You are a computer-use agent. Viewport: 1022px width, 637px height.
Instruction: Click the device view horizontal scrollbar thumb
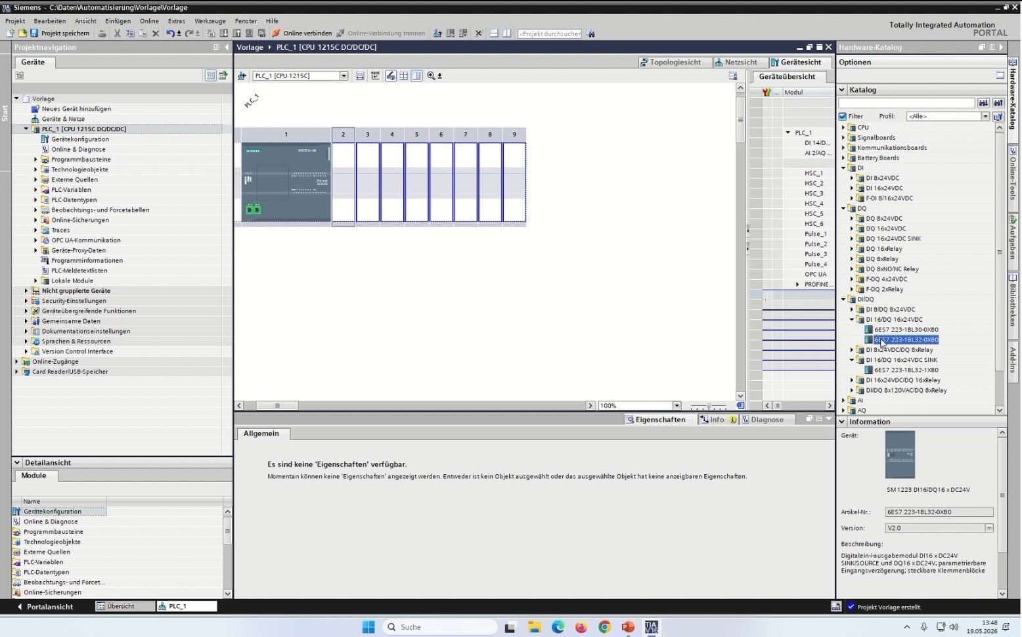coord(277,406)
